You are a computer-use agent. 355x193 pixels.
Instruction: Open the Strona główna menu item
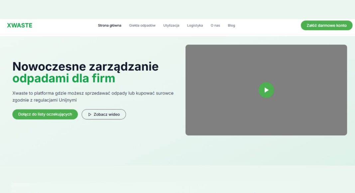point(110,25)
